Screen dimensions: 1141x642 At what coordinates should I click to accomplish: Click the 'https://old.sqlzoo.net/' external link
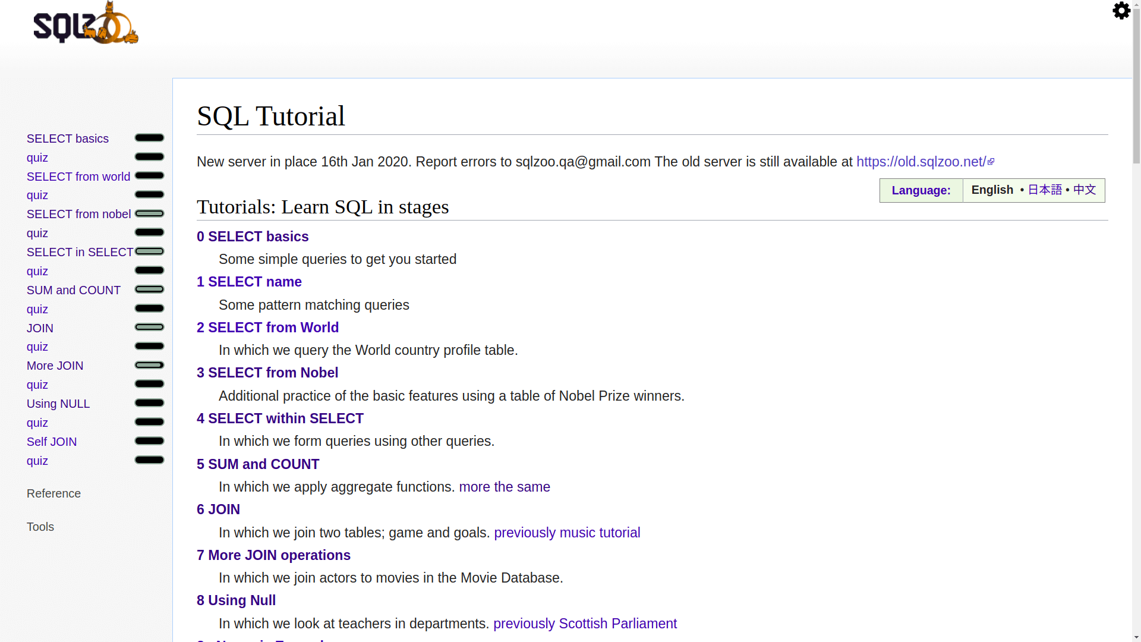point(925,162)
